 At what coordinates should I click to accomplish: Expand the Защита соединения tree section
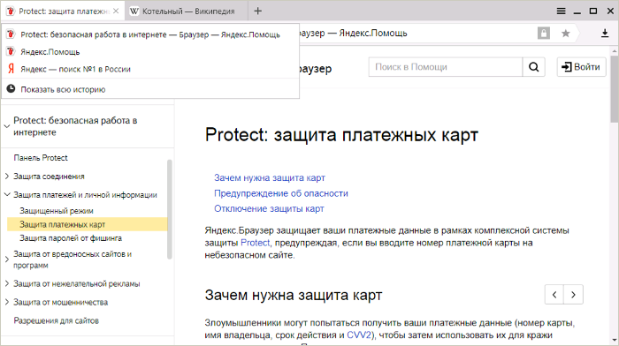point(7,177)
